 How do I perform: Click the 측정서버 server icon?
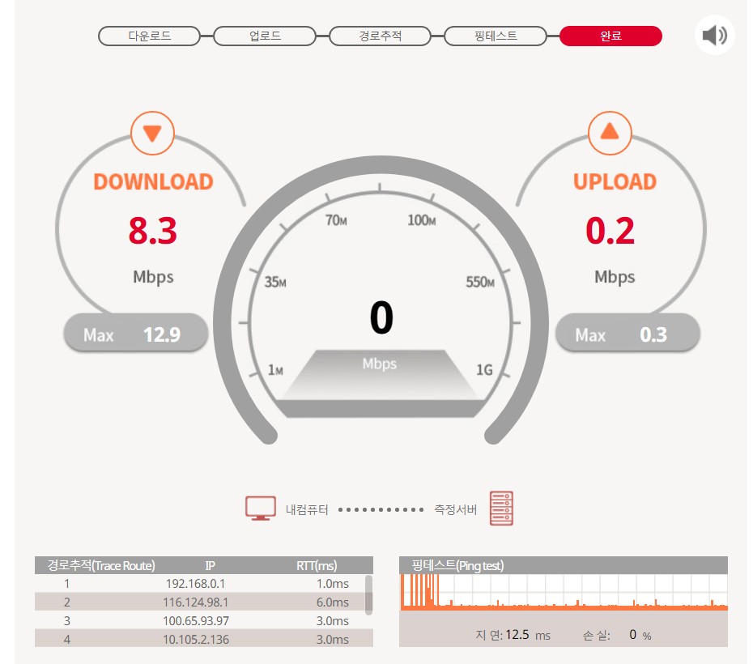(x=501, y=509)
